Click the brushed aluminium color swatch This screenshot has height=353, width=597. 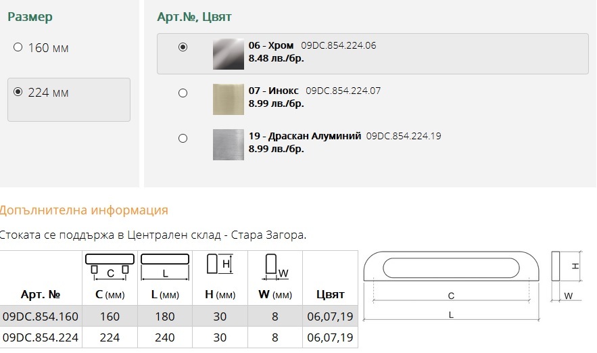(x=229, y=145)
